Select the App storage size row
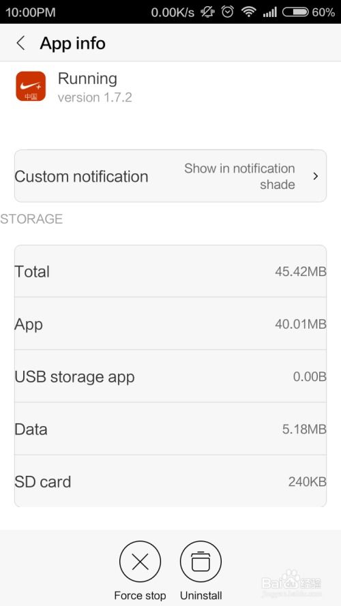341x606 pixels. (170, 324)
